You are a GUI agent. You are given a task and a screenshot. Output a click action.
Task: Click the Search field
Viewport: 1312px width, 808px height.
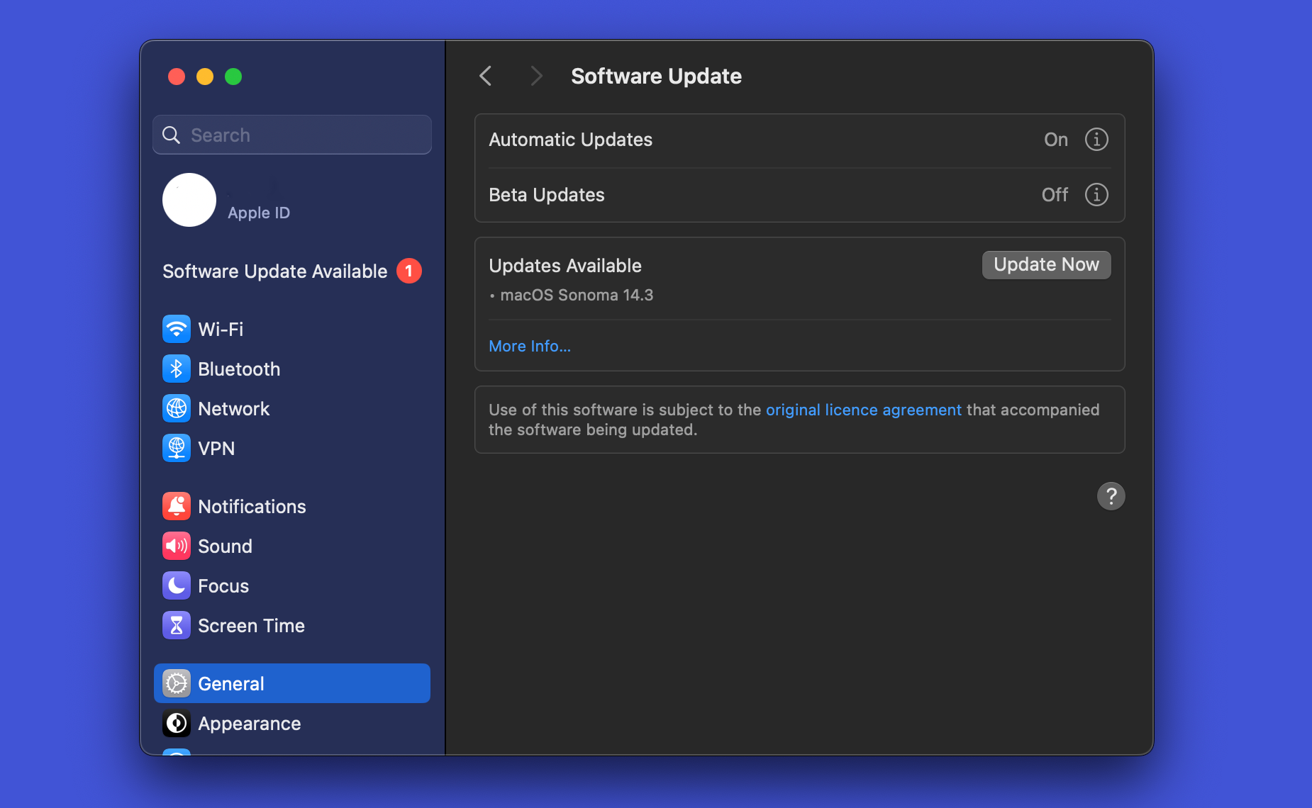292,135
